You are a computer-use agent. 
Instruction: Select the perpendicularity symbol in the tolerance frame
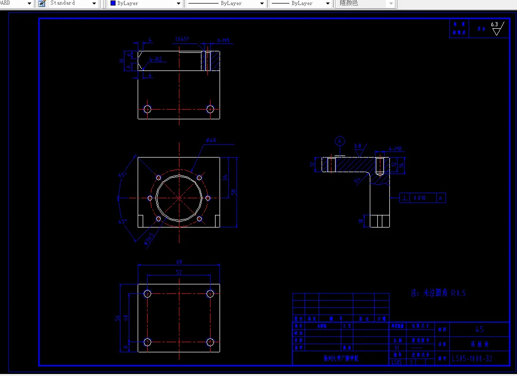404,198
